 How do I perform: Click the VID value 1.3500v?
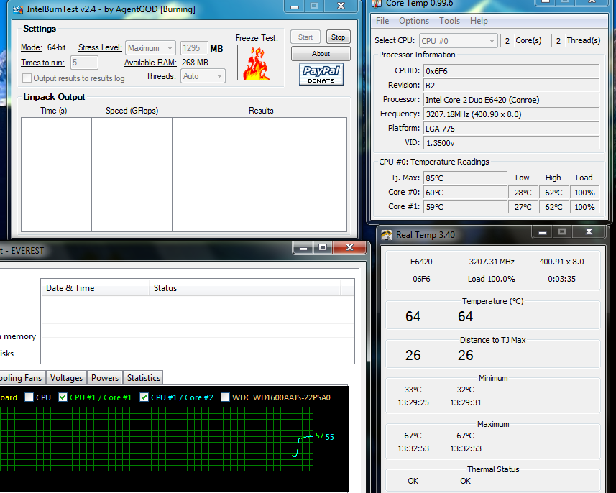pyautogui.click(x=512, y=143)
